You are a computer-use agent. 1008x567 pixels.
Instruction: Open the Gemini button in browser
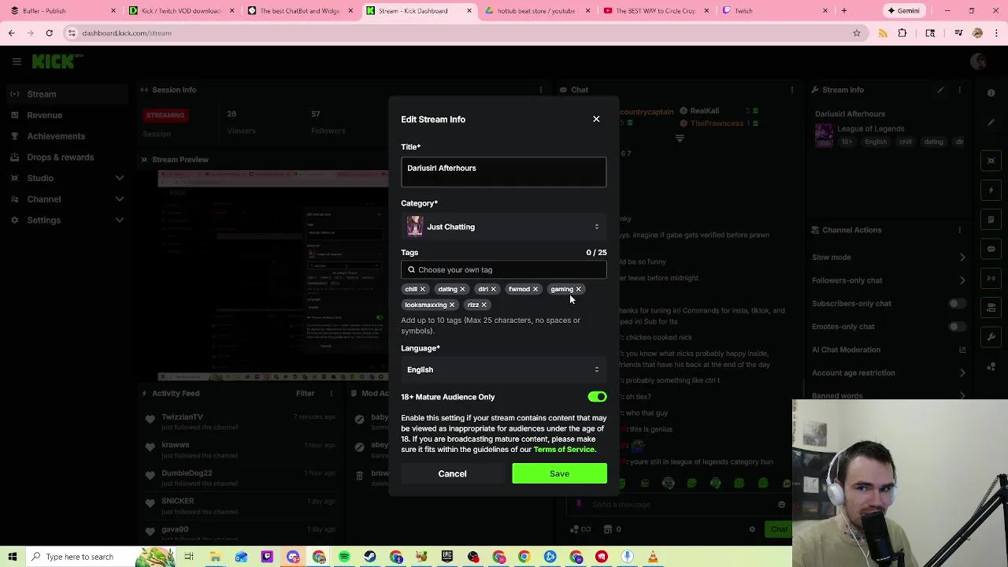coord(903,11)
